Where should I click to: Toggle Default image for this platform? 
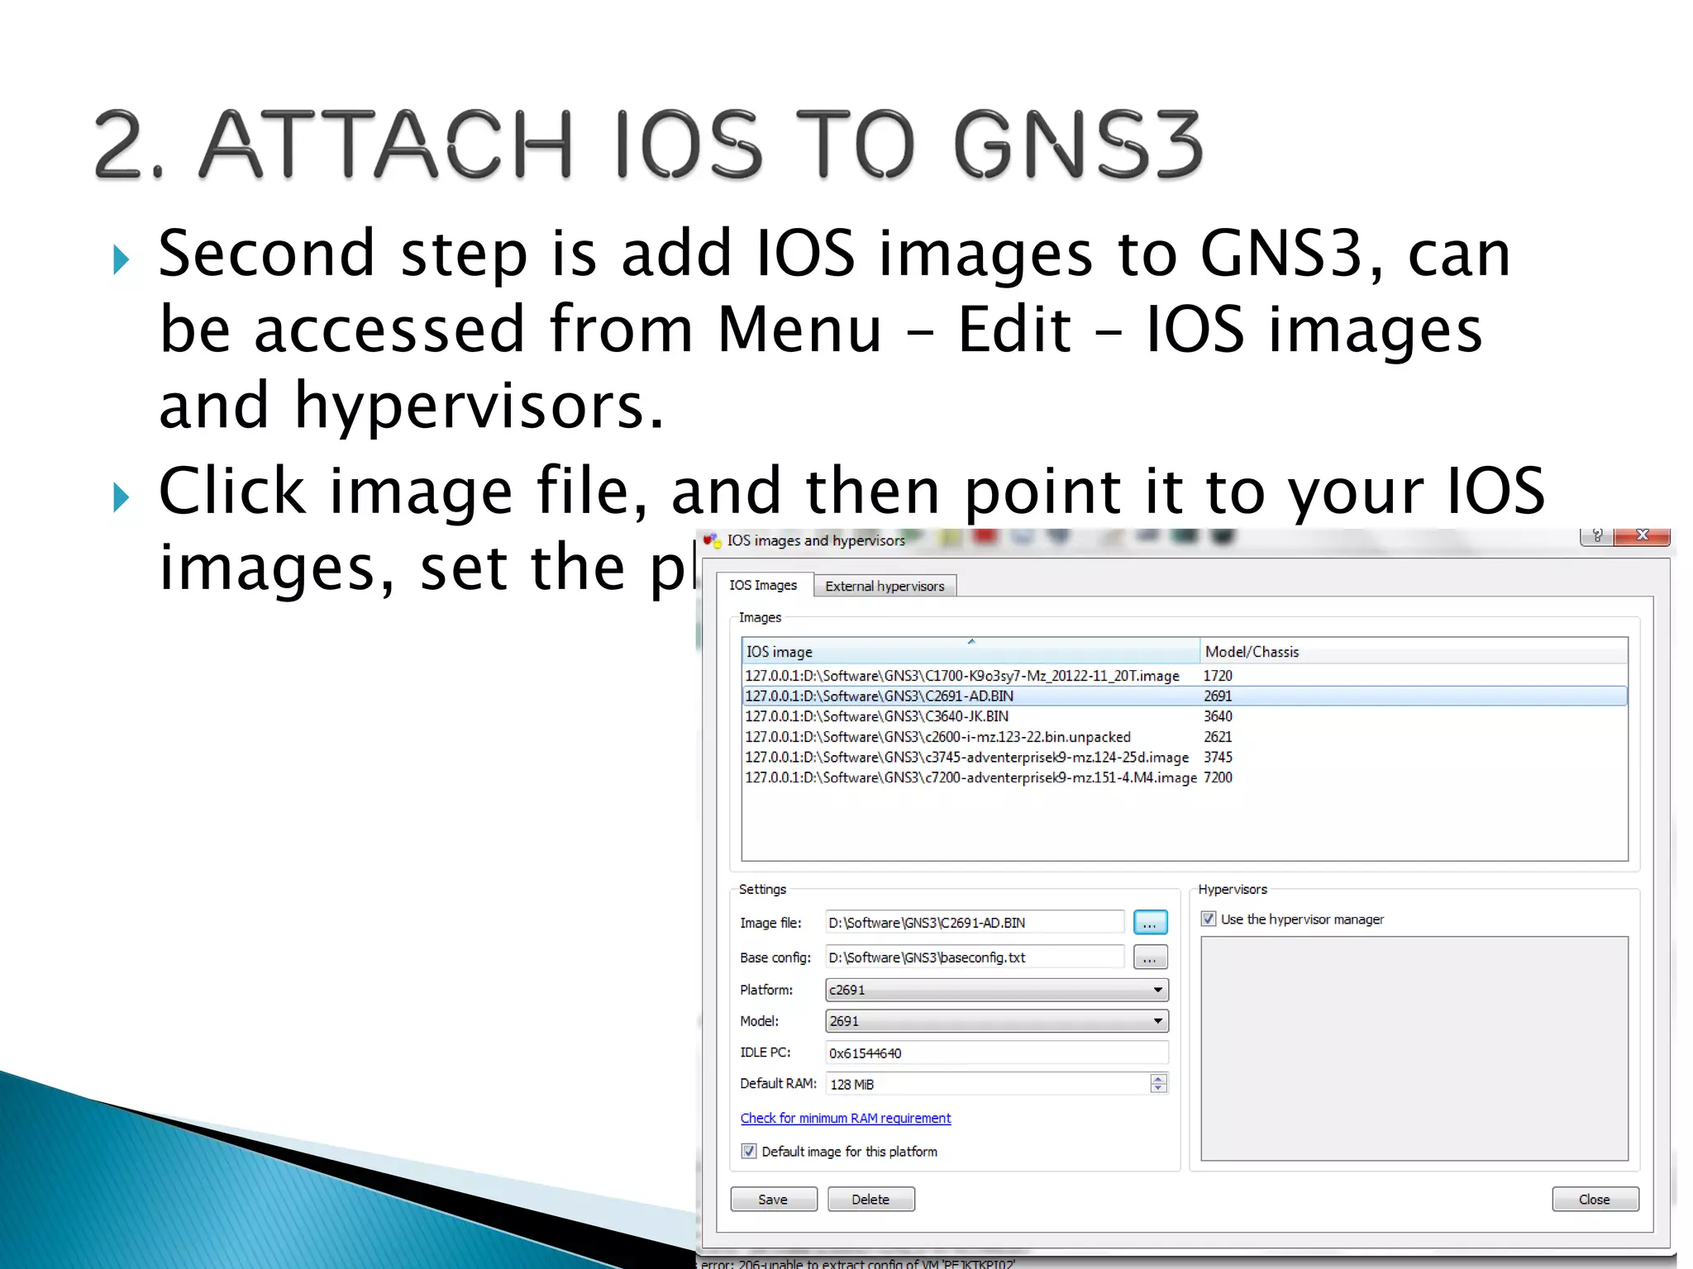click(749, 1151)
